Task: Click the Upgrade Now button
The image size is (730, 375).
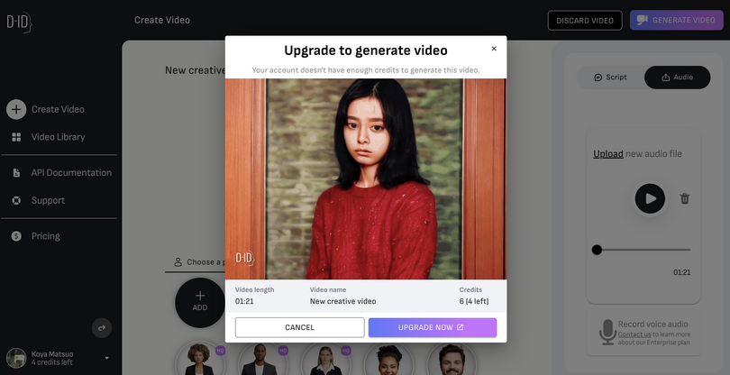Action: (433, 327)
